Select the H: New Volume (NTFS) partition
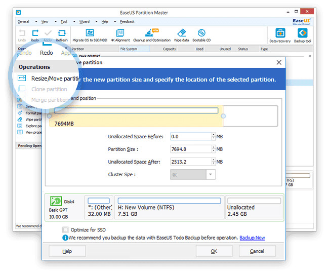The width and height of the screenshot is (329, 273). [x=169, y=207]
